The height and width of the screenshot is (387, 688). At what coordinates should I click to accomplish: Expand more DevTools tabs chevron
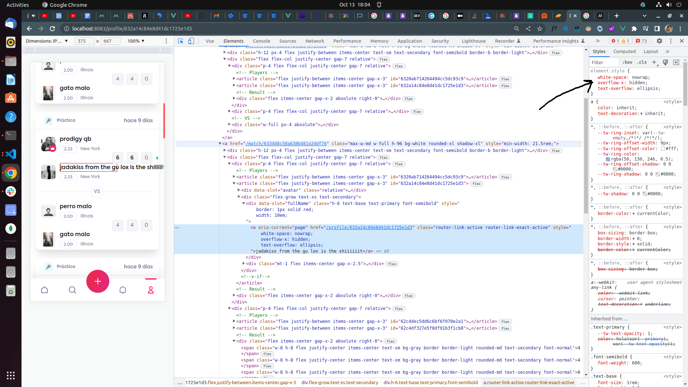point(598,41)
